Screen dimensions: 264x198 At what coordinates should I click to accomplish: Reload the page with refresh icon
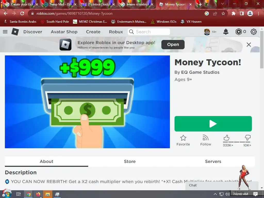(22, 13)
